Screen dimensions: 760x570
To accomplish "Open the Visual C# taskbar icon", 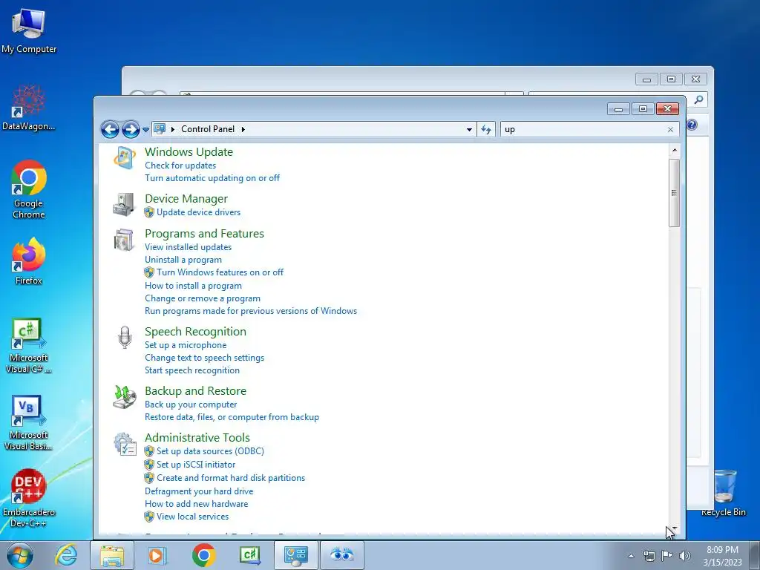I will pyautogui.click(x=250, y=555).
